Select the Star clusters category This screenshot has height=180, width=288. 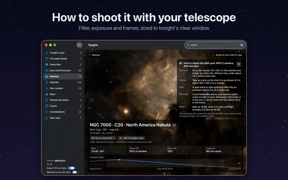click(63, 88)
